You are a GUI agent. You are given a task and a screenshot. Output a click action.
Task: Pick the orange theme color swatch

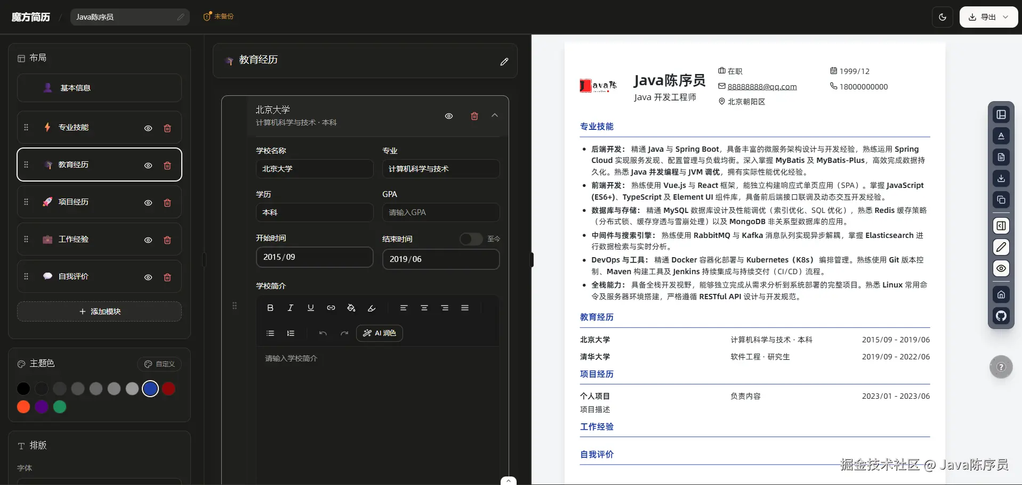23,407
